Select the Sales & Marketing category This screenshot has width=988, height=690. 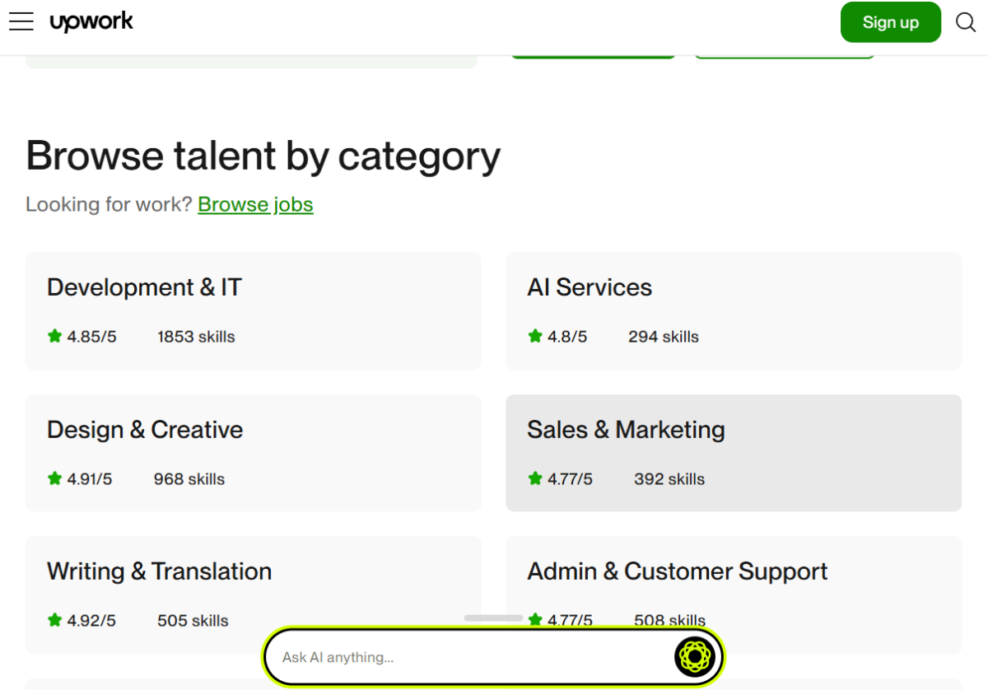pyautogui.click(x=733, y=453)
